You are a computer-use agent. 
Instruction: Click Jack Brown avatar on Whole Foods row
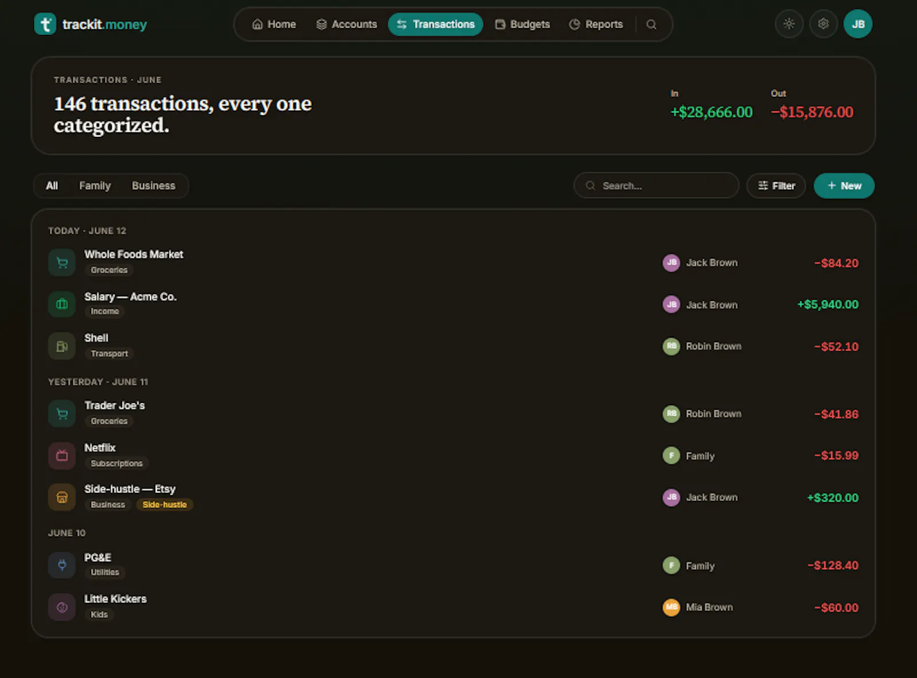pyautogui.click(x=671, y=262)
